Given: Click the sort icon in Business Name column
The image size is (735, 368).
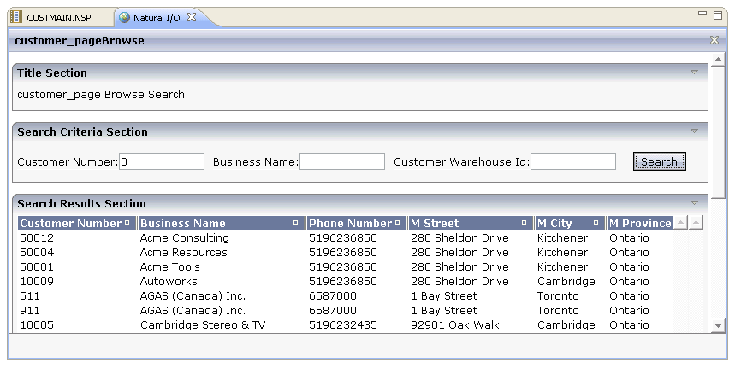Looking at the screenshot, I should point(296,223).
